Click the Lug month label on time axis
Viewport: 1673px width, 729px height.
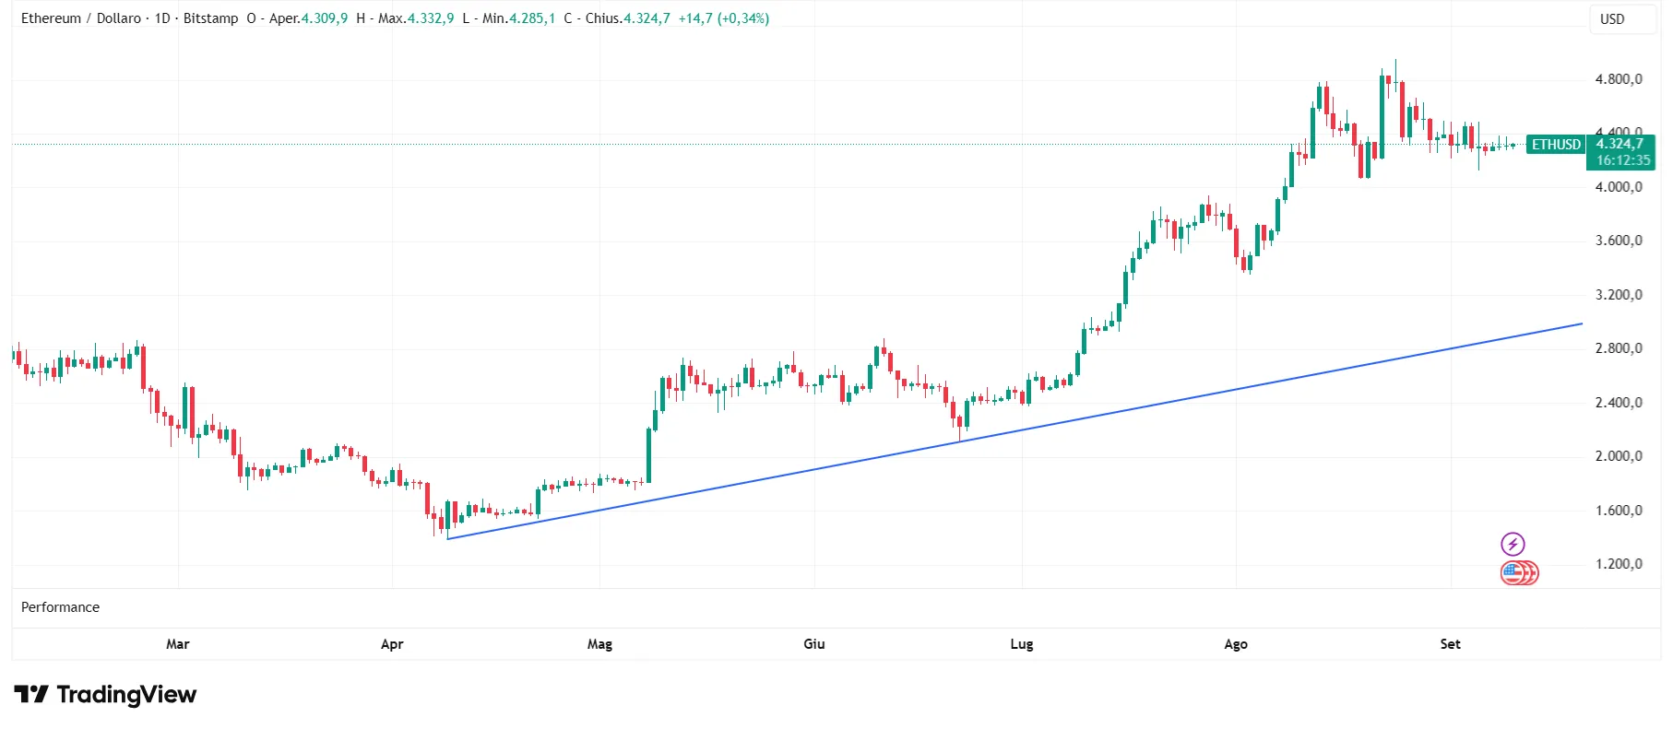coord(1022,644)
